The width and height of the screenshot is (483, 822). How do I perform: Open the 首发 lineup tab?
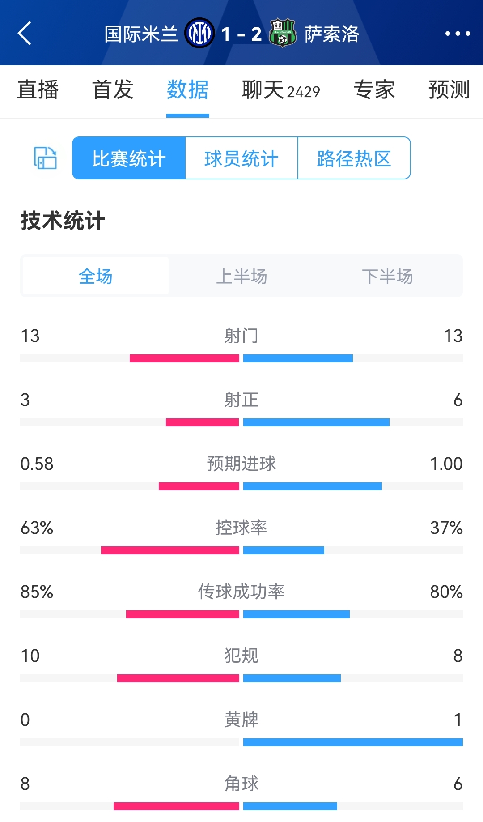[x=113, y=90]
